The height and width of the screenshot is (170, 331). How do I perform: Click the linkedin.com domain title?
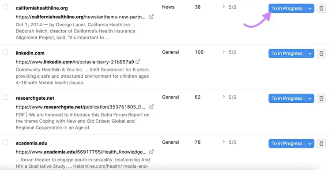tap(30, 53)
